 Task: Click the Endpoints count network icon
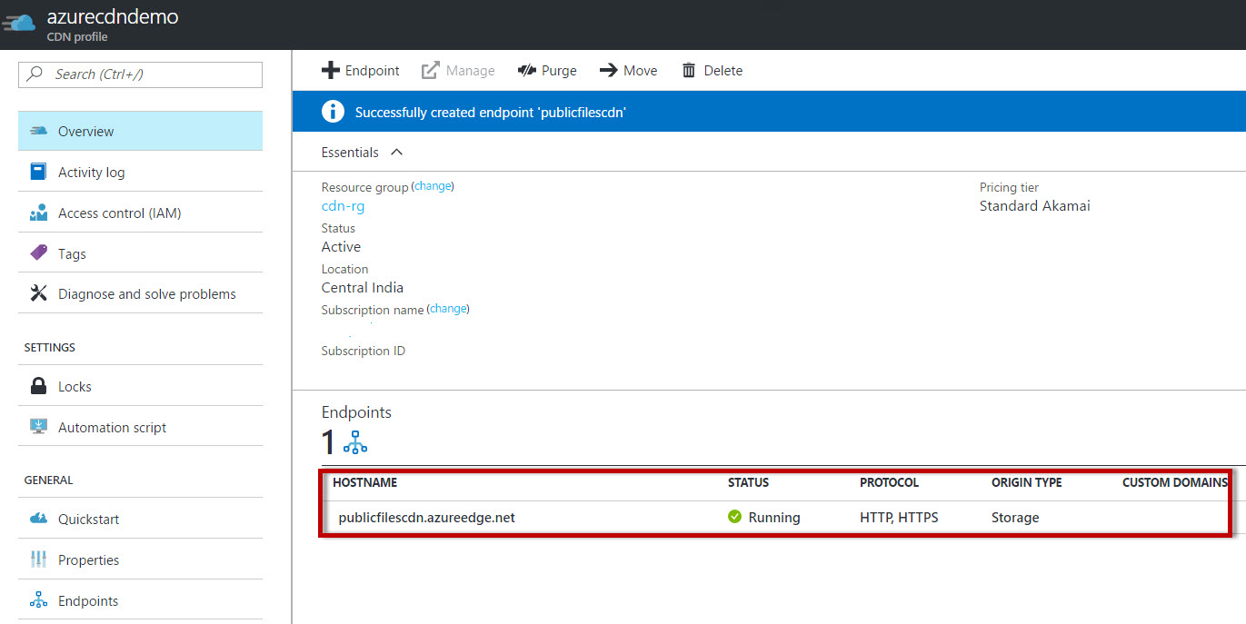[355, 443]
